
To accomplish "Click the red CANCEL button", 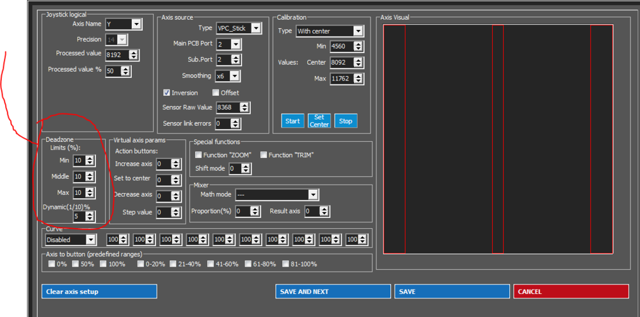I will click(571, 291).
